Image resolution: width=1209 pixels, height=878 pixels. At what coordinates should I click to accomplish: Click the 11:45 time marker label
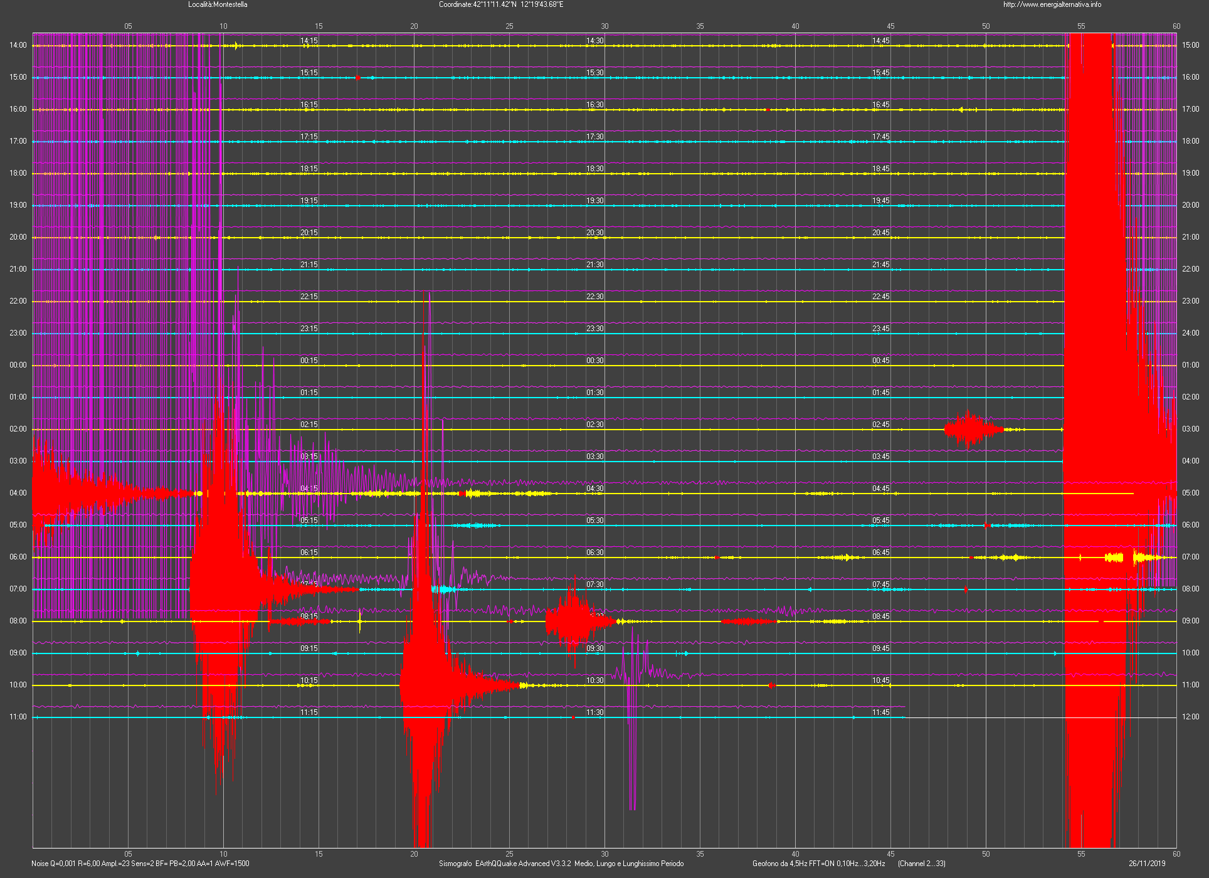880,712
